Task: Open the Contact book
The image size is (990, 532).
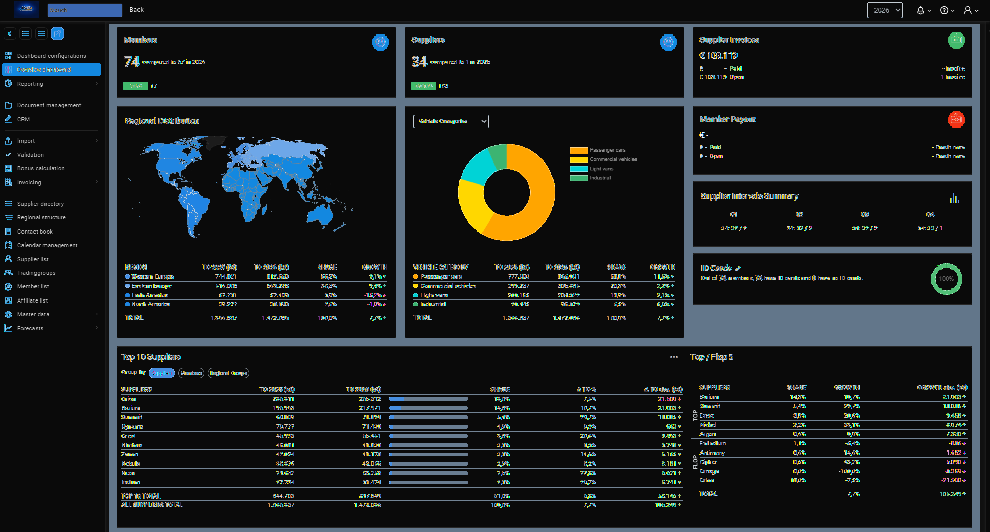Action: coord(51,232)
